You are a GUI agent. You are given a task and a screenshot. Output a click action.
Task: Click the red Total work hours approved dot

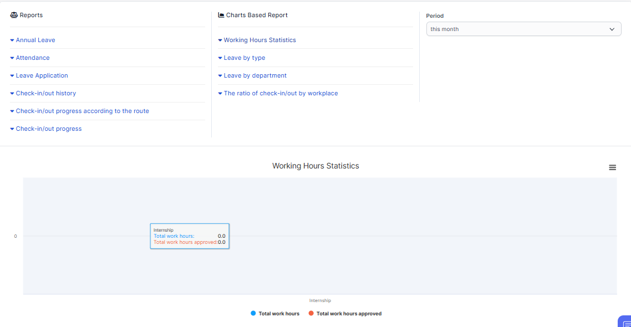[311, 314]
